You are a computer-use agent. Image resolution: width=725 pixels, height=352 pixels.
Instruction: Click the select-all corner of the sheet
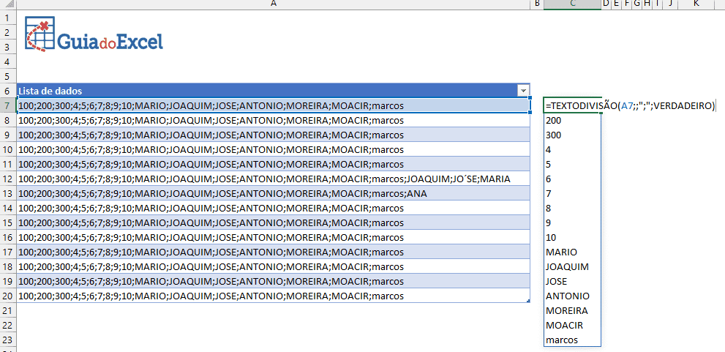coord(7,4)
